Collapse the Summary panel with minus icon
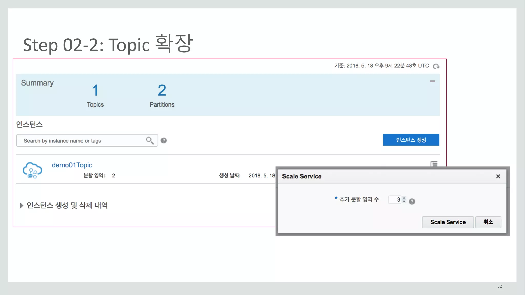 432,81
